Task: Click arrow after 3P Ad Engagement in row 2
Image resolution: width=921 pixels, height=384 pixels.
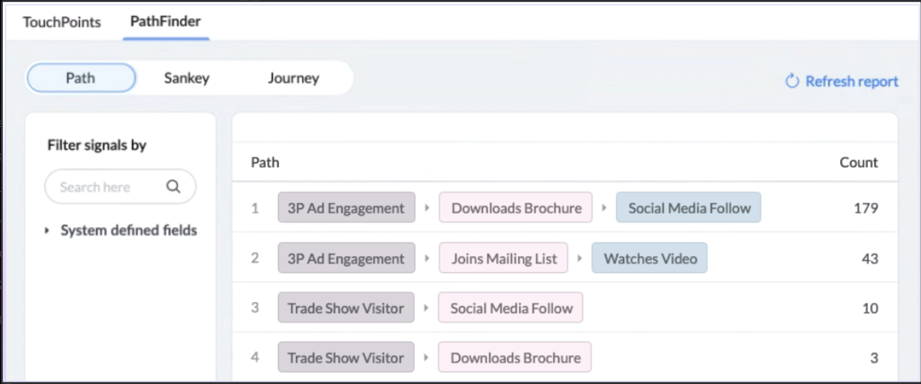Action: pos(427,258)
